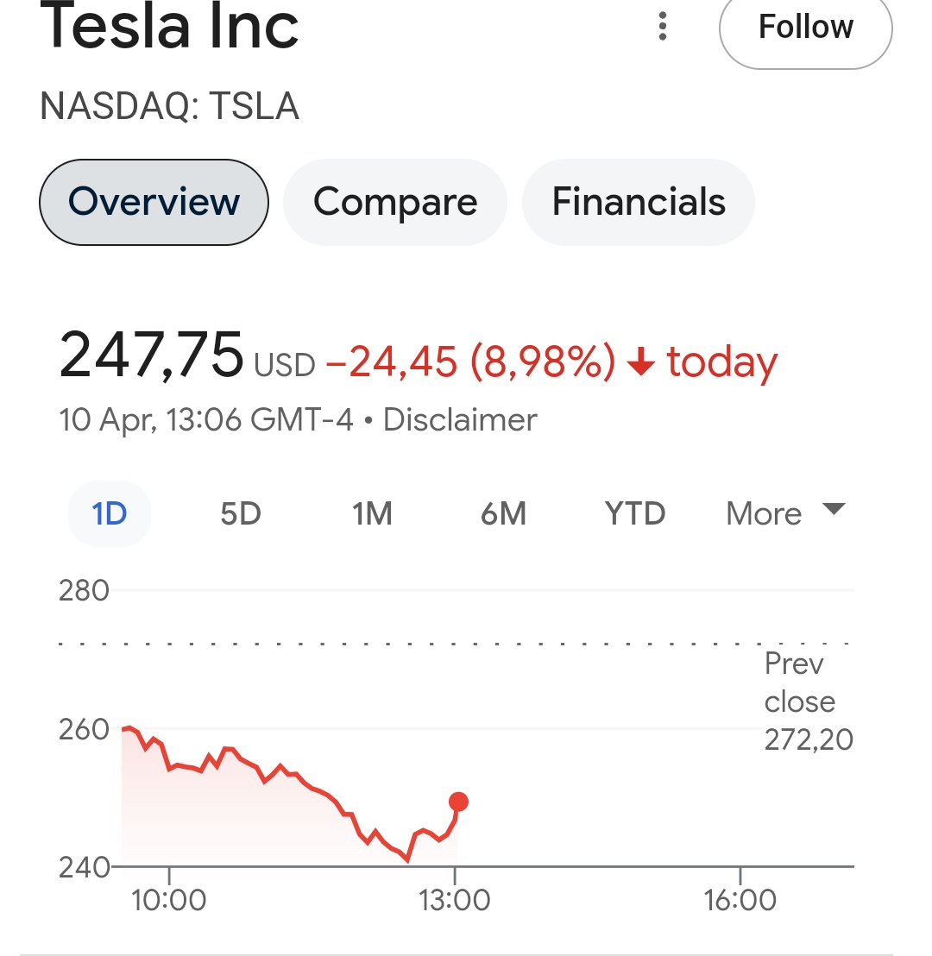Click the red current price dot on chart
The image size is (932, 956).
coord(458,802)
